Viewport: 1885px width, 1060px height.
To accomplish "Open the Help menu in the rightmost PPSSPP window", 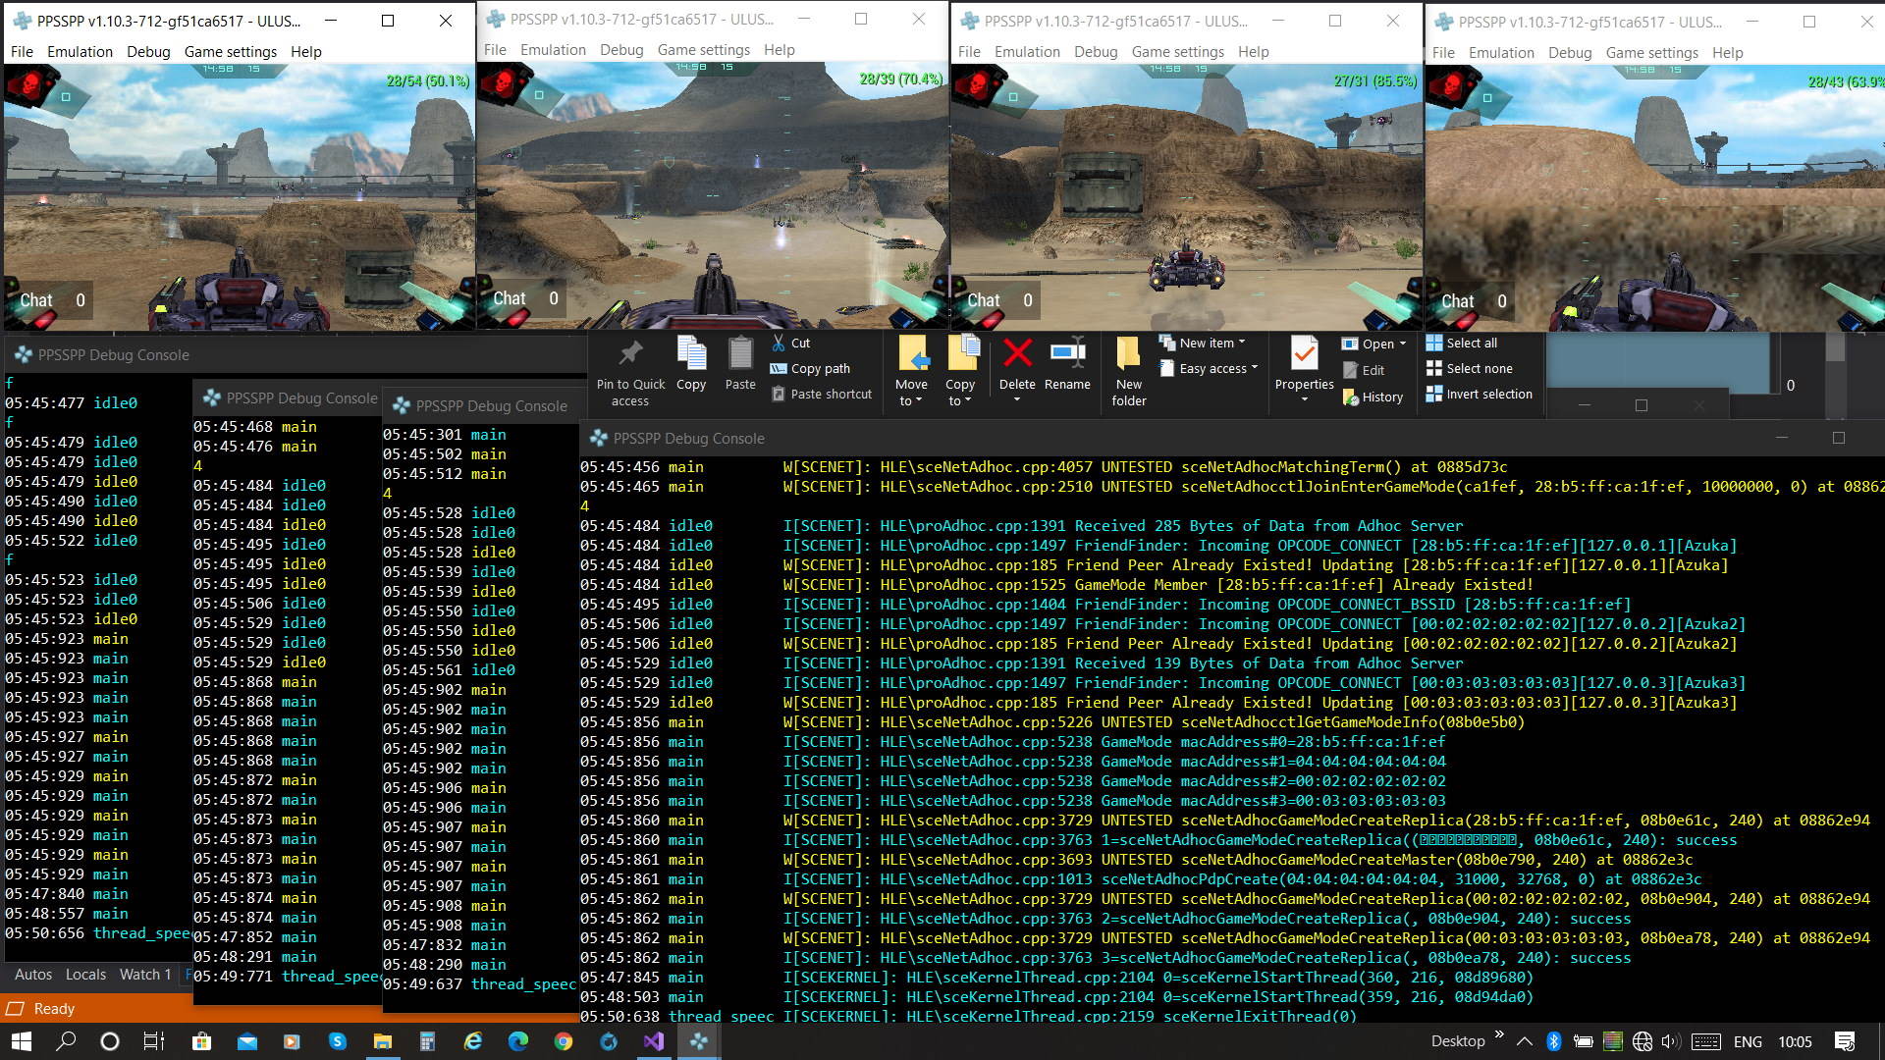I will click(1728, 52).
